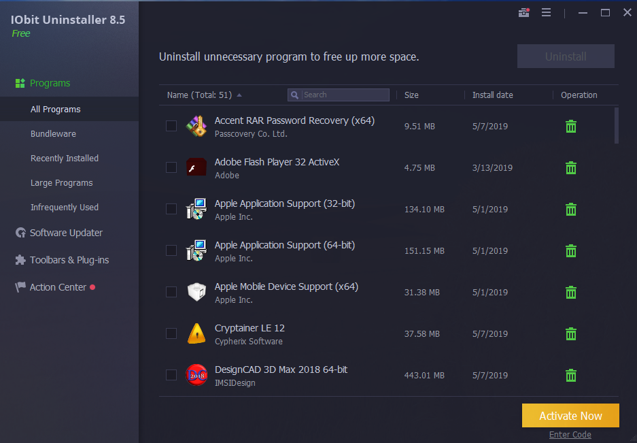Click the program list vertical scrollbar

[x=617, y=126]
